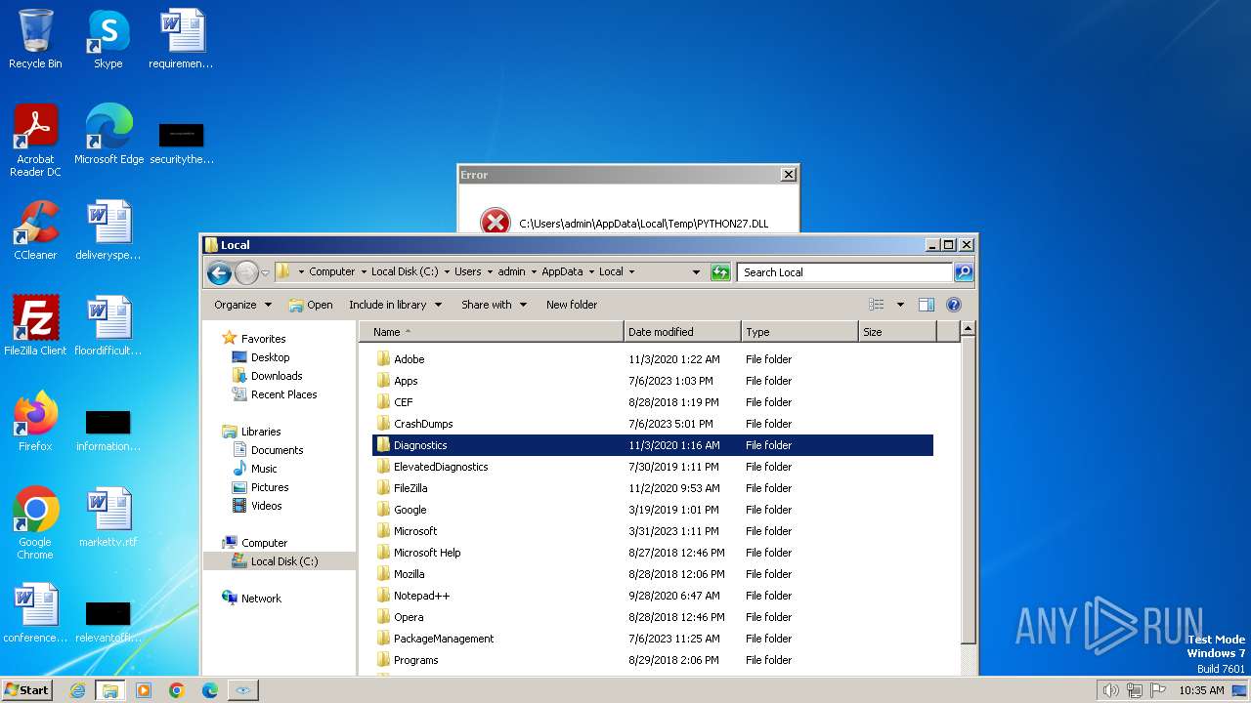1251x703 pixels.
Task: Click the volume icon in system tray
Action: [1110, 690]
